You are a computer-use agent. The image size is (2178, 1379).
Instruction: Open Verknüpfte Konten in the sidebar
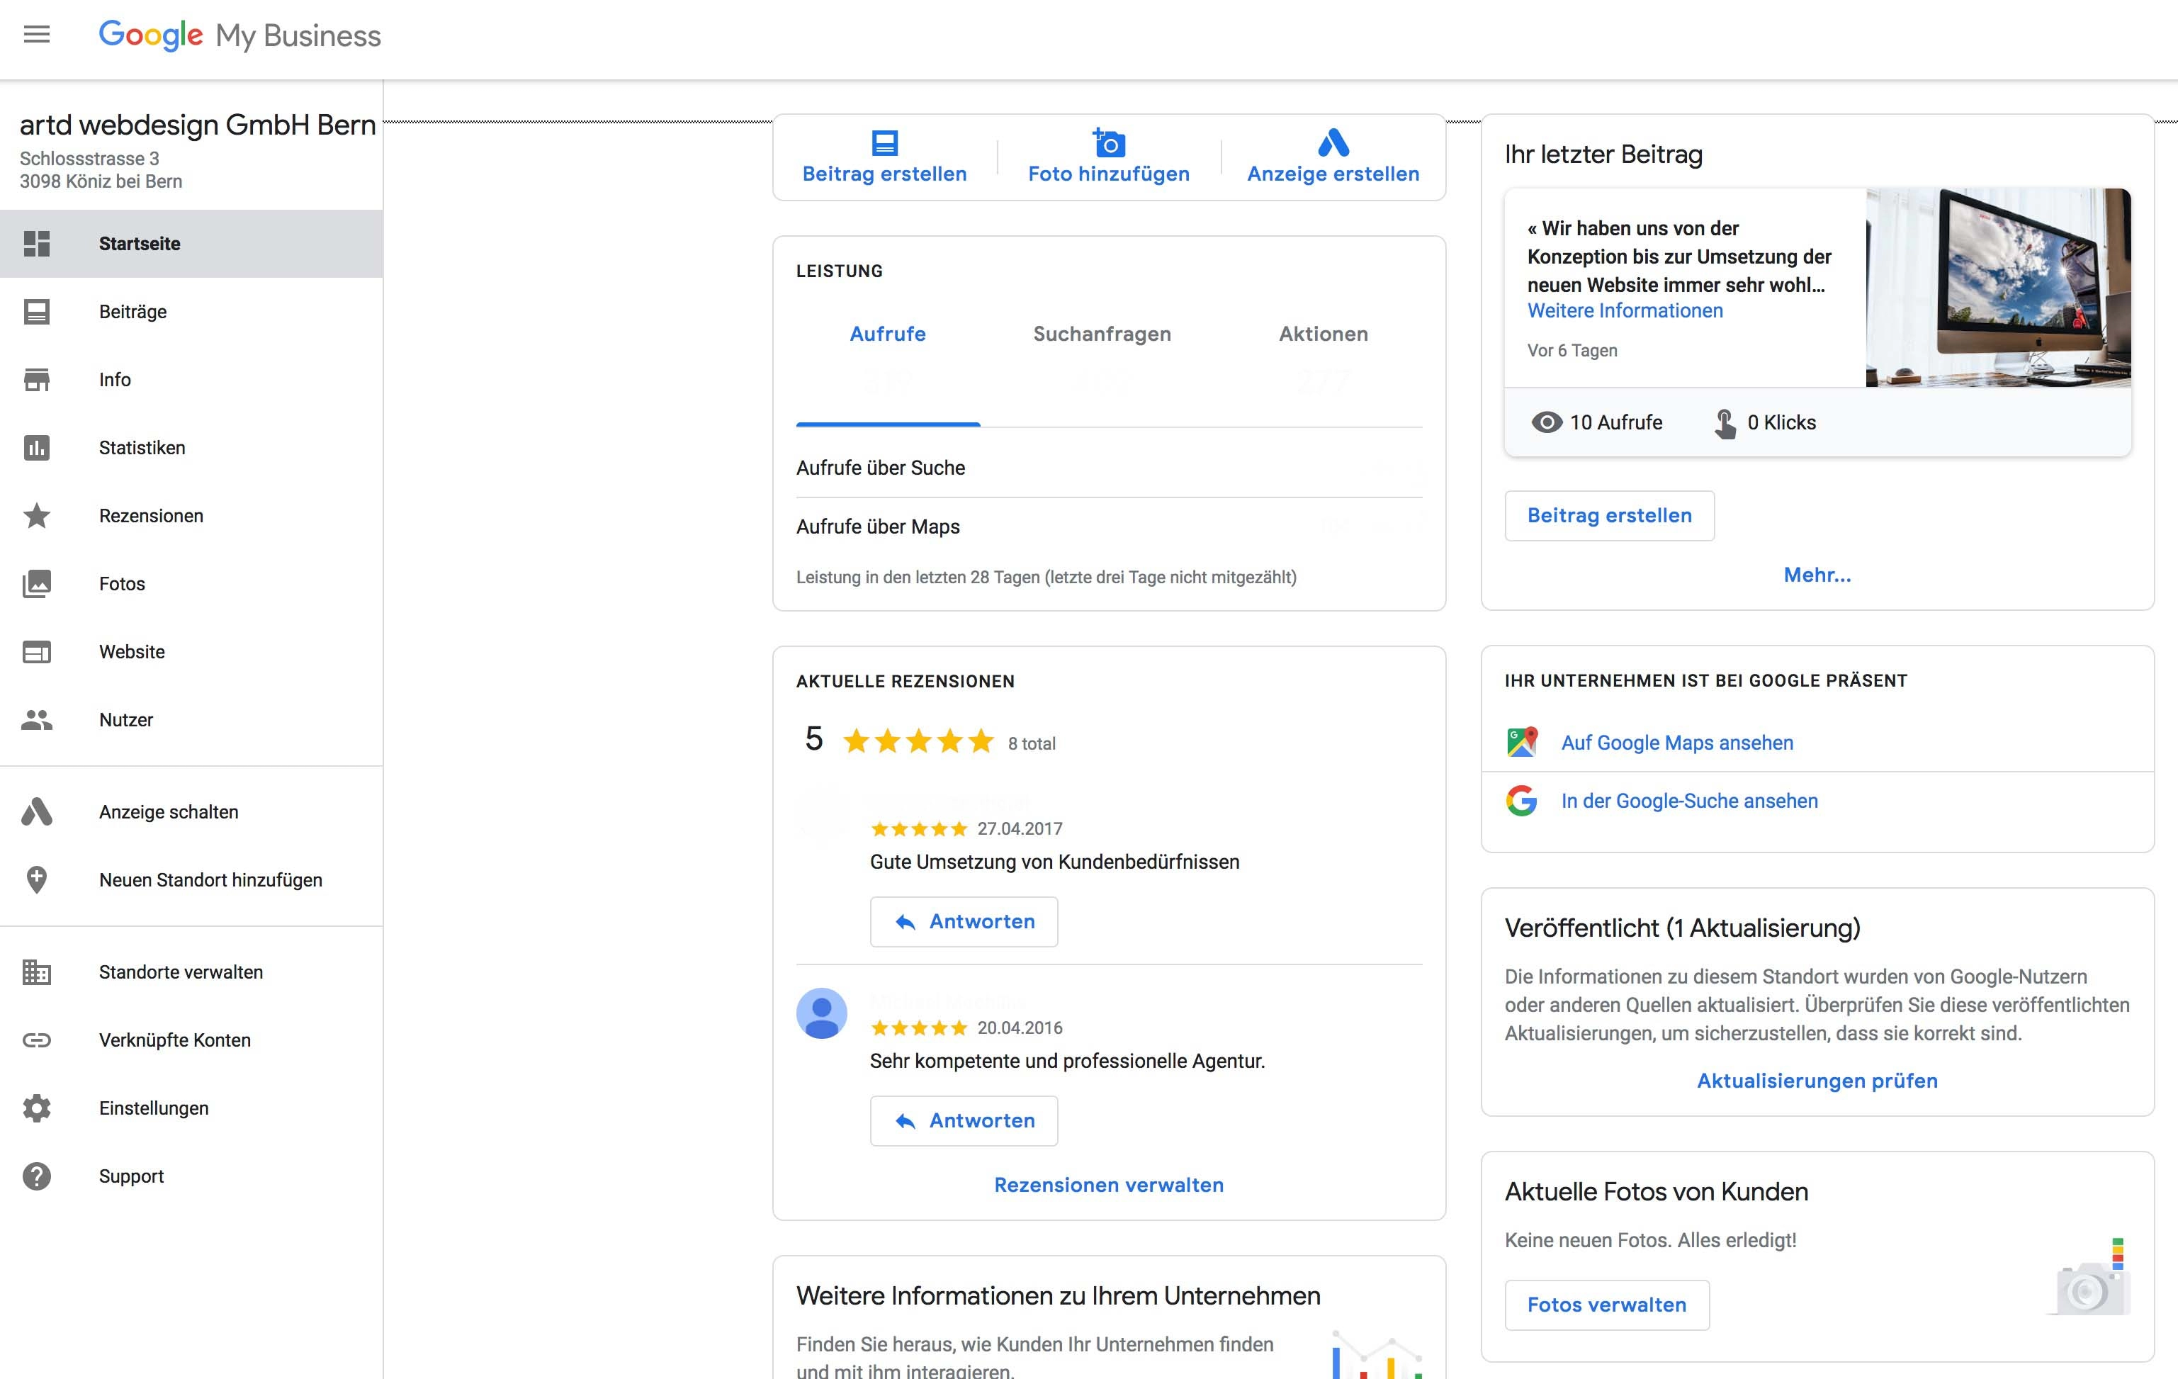pyautogui.click(x=191, y=1040)
